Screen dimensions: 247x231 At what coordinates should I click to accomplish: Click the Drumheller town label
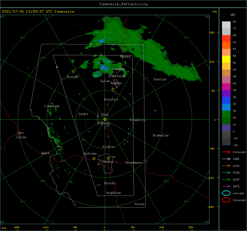coord(161,135)
